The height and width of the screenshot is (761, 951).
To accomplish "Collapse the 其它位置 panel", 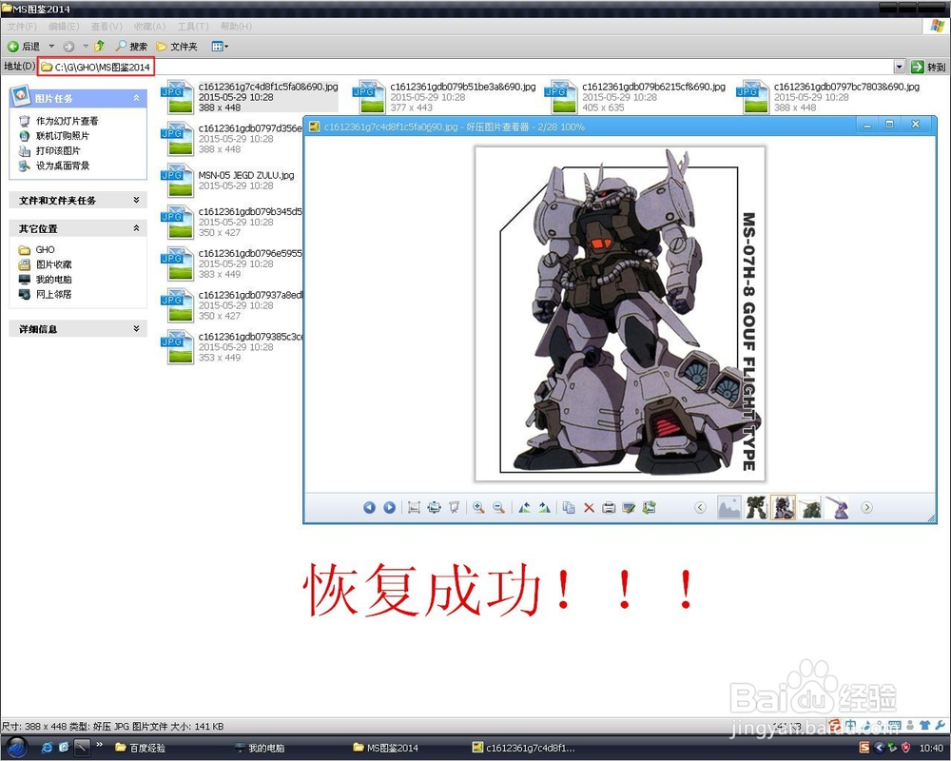I will pyautogui.click(x=136, y=228).
